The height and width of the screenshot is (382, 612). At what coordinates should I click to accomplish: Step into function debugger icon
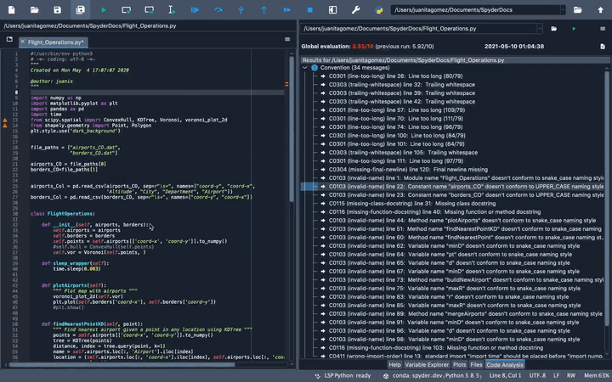point(241,9)
